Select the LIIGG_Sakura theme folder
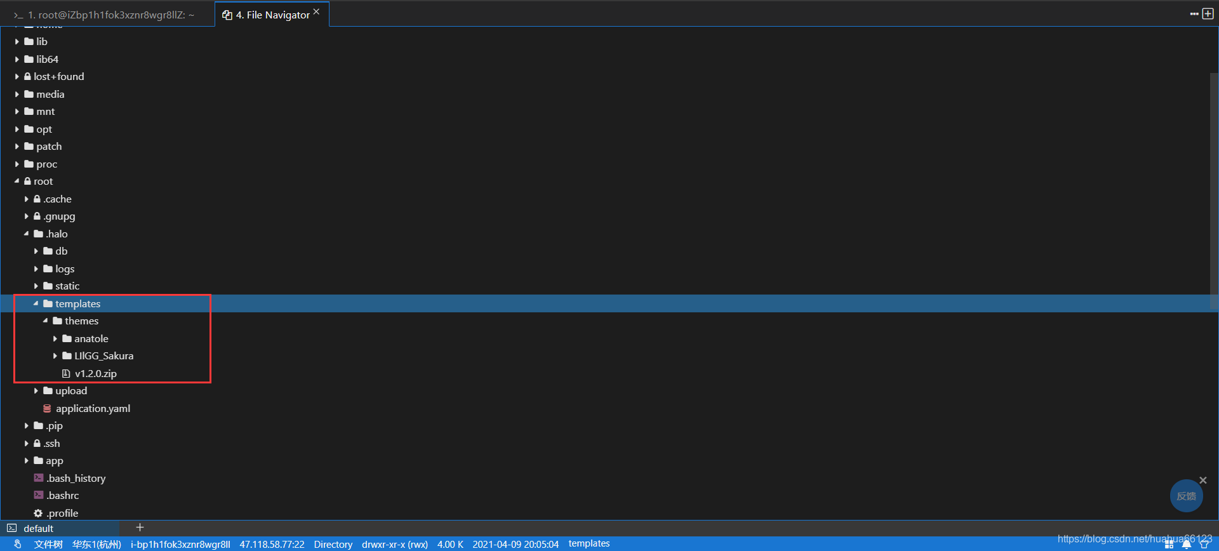The height and width of the screenshot is (551, 1219). point(104,355)
